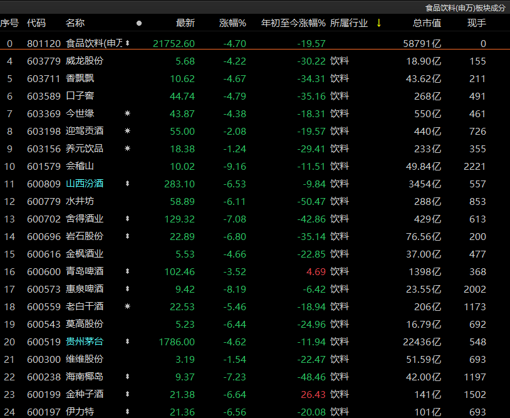Select the 岩石股份 stock name
This screenshot has height=418, width=510.
tap(85, 236)
